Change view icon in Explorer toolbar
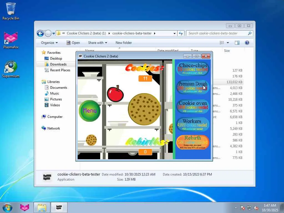This screenshot has width=284, height=213. [222, 43]
